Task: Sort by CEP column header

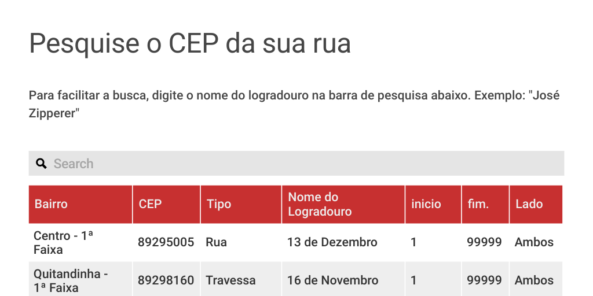Action: 151,204
